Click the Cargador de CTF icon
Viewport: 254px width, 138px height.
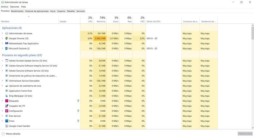(7, 106)
